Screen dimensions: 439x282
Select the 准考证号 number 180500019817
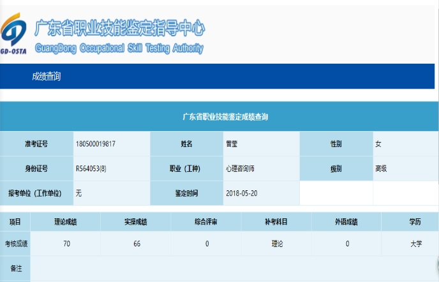tap(95, 144)
